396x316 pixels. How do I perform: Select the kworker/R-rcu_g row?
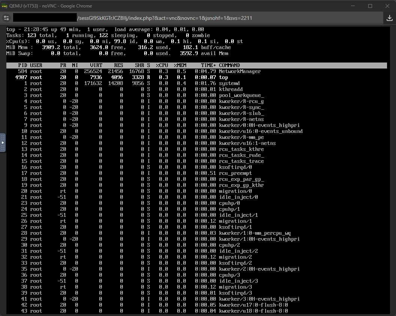pos(196,101)
